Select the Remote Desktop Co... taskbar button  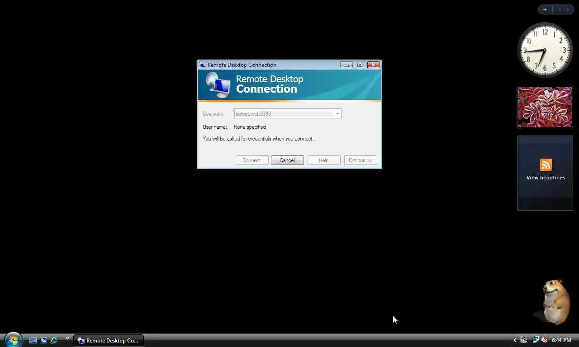pos(109,340)
